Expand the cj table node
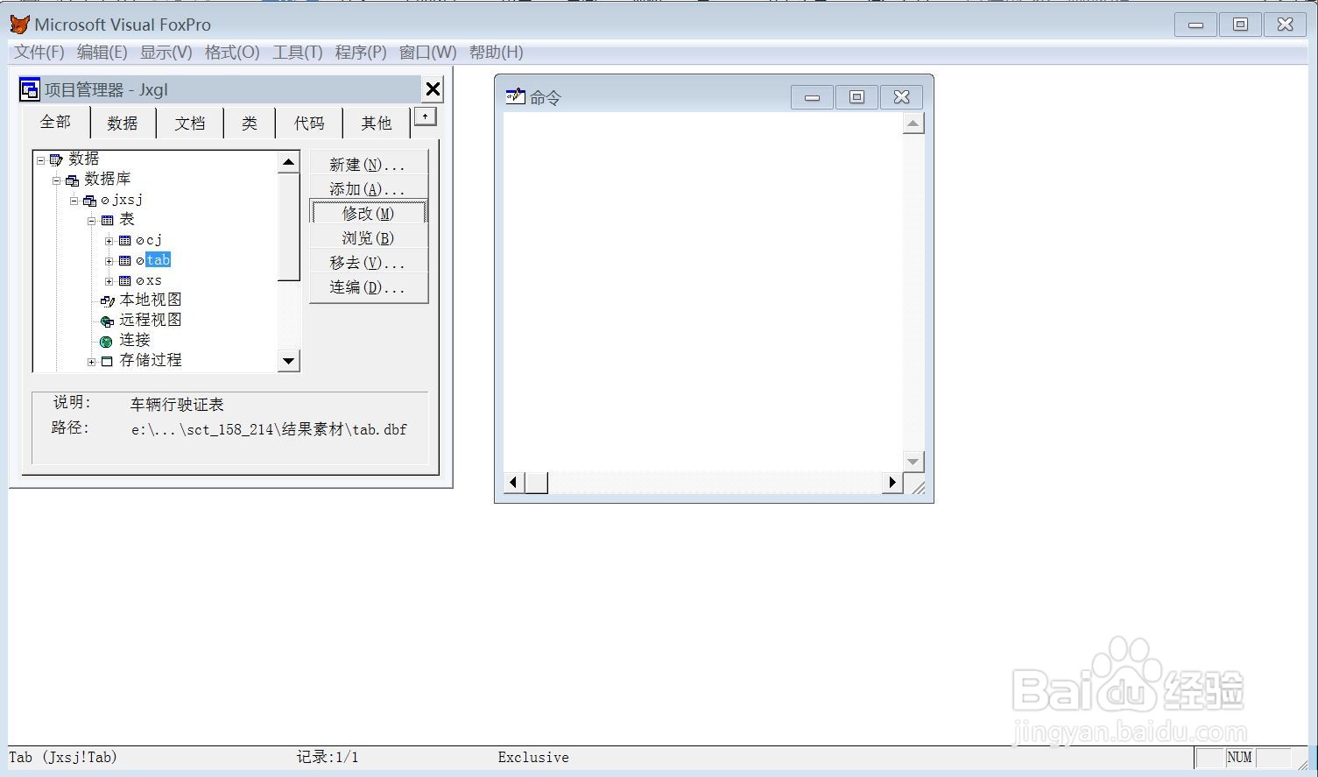Image resolution: width=1318 pixels, height=777 pixels. (x=109, y=241)
